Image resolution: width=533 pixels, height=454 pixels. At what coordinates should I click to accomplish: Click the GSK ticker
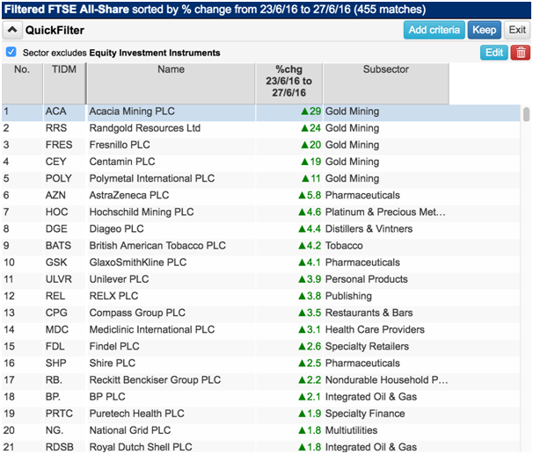56,263
